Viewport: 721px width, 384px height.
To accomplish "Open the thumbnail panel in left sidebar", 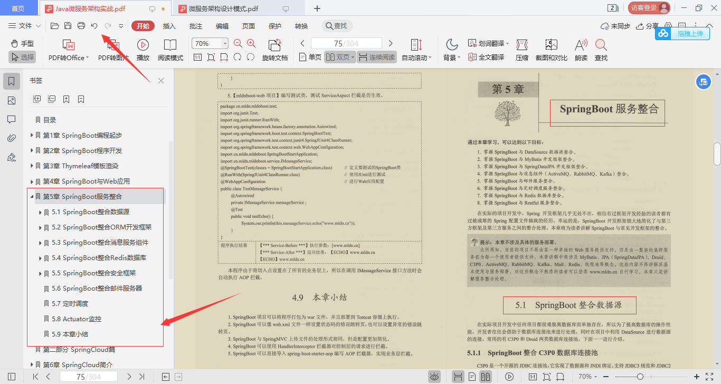I will (12, 100).
